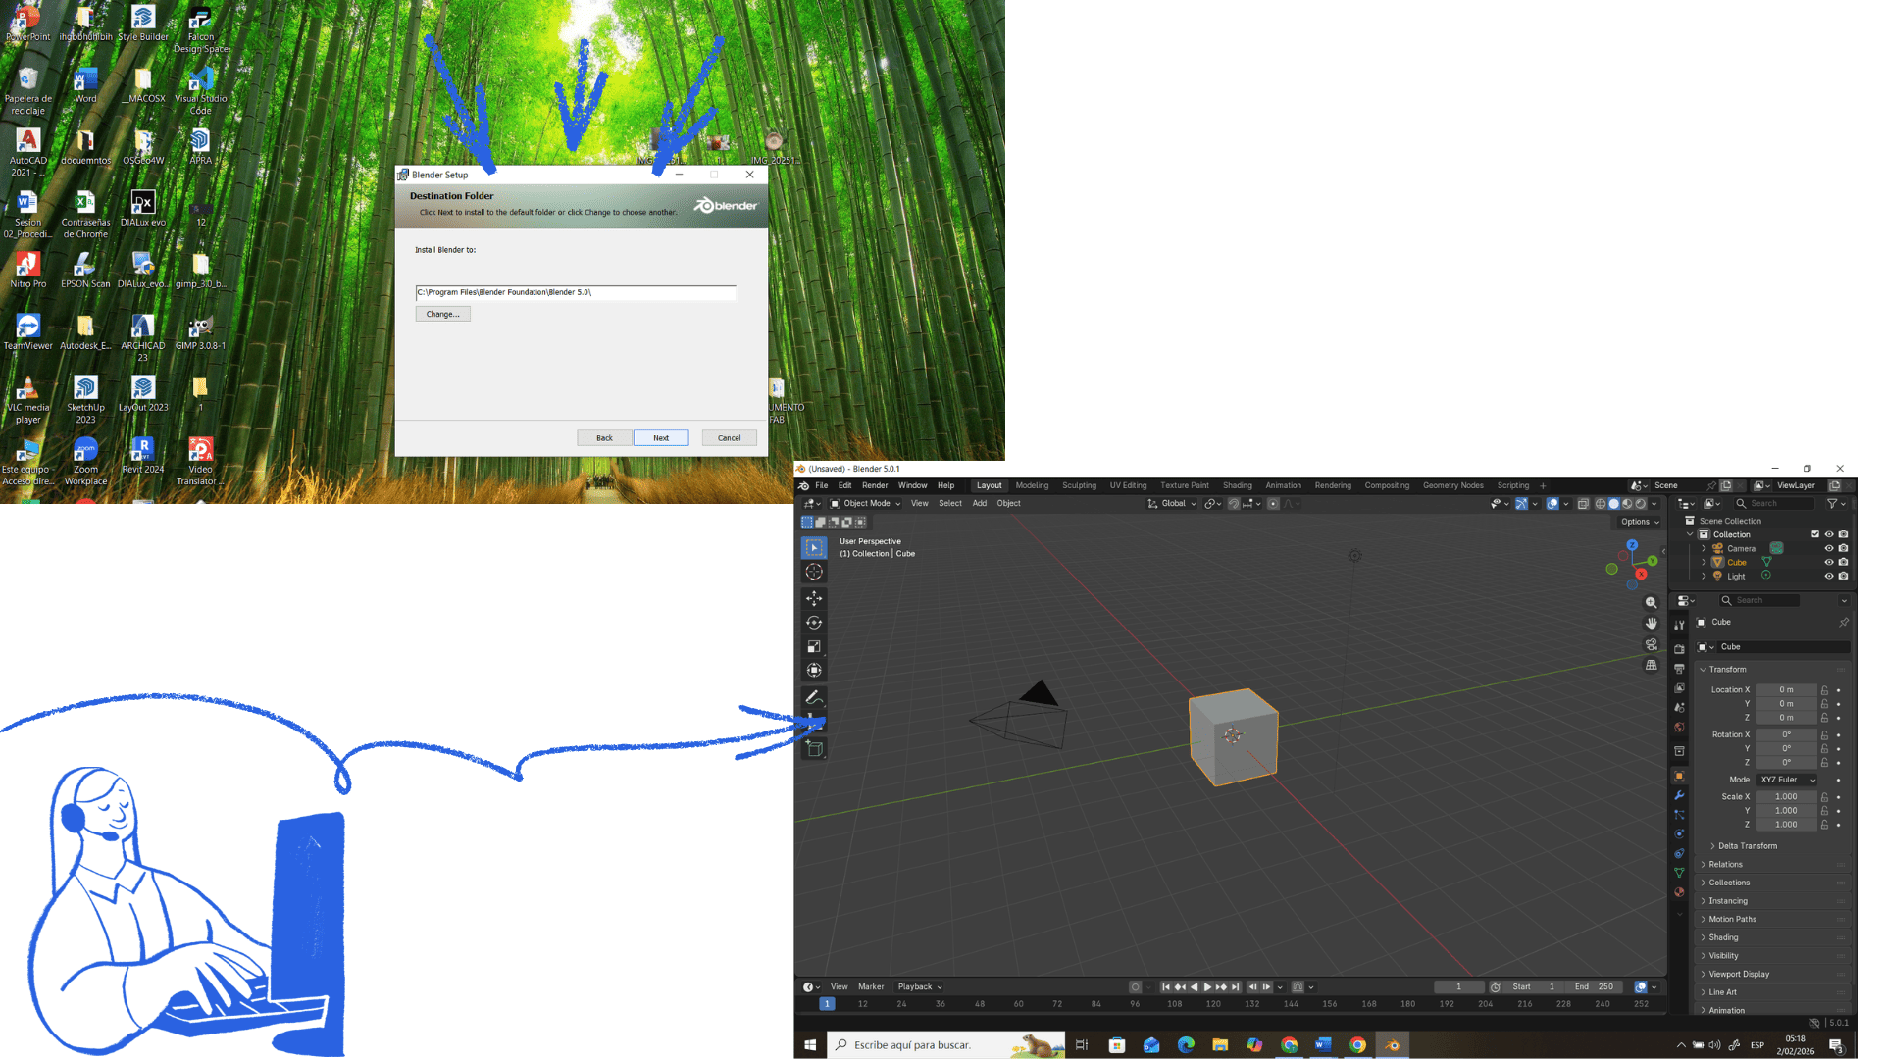Expand the Relations panel

1725,864
